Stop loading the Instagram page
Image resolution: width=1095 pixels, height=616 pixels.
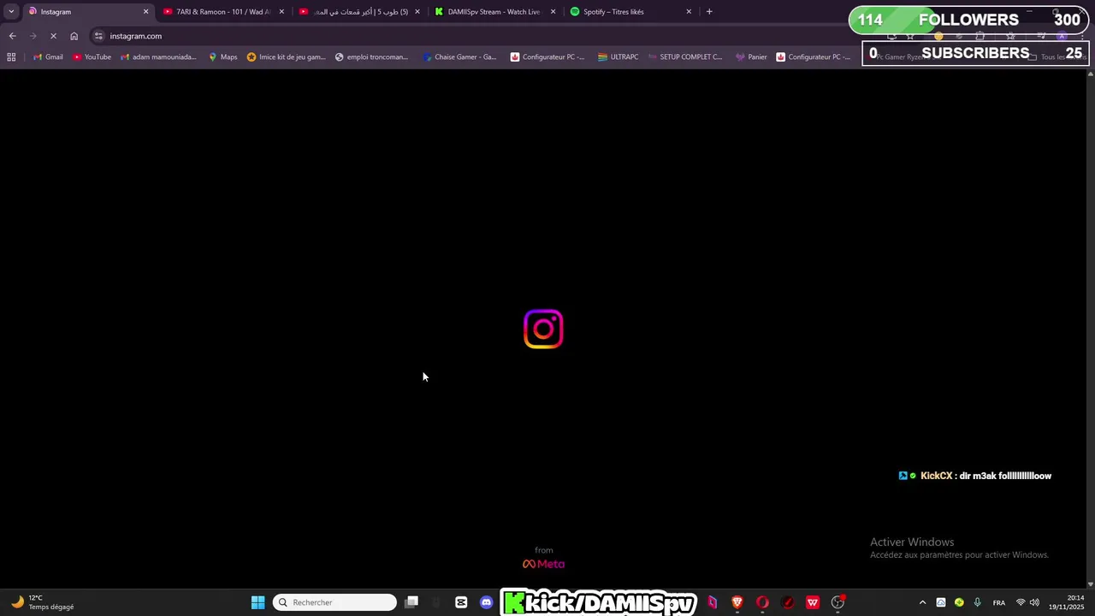point(53,36)
